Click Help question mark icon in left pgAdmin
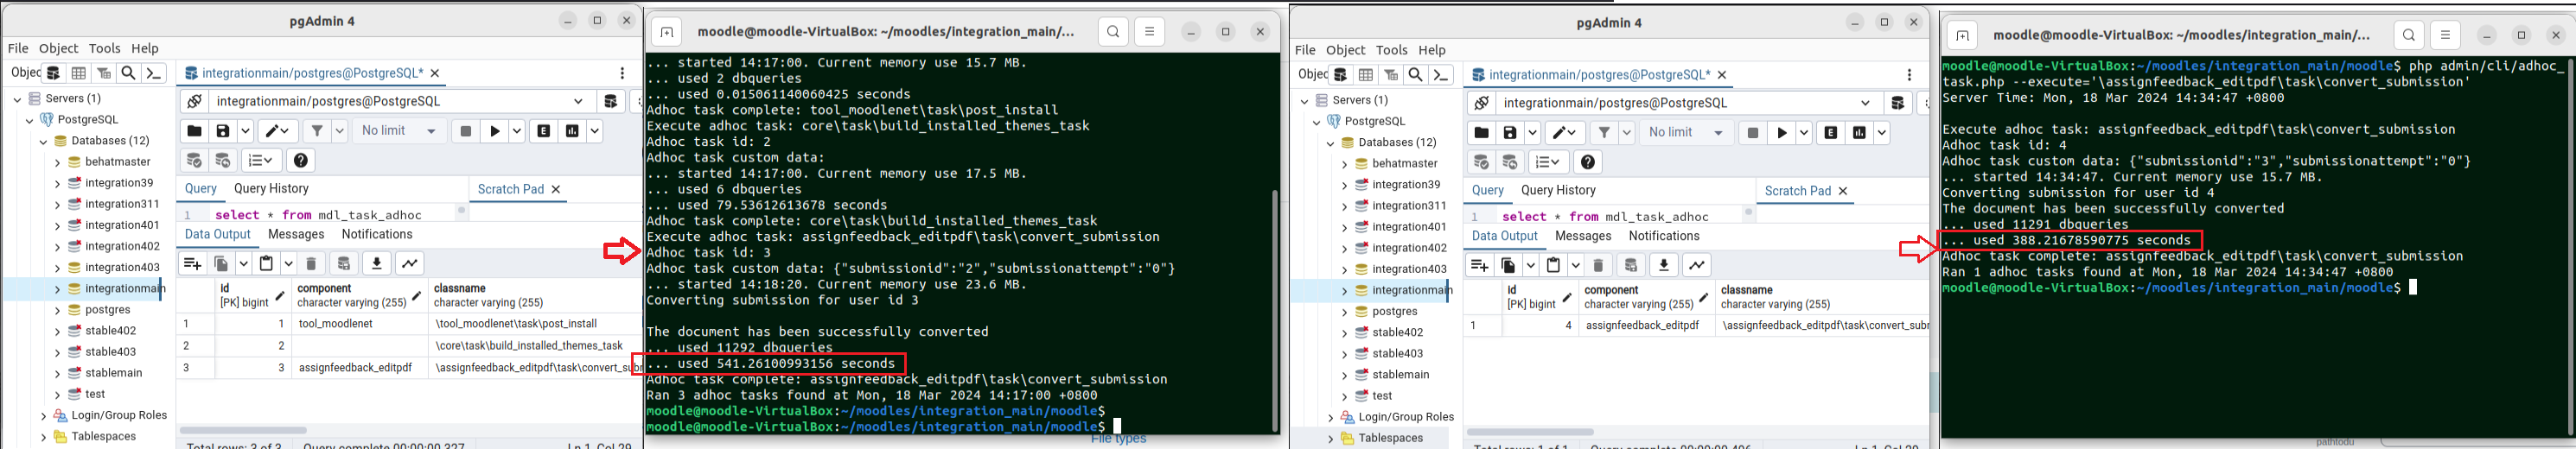 (301, 161)
